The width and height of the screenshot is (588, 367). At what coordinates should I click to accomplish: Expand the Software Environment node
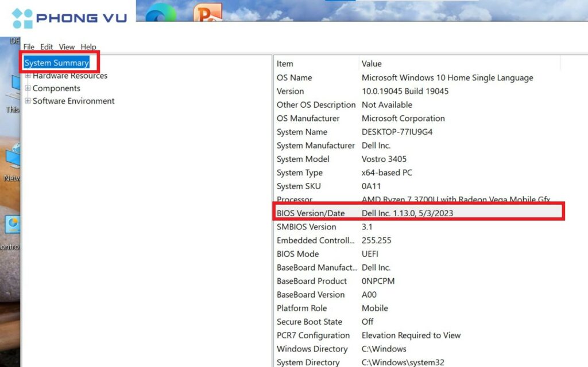[28, 101]
